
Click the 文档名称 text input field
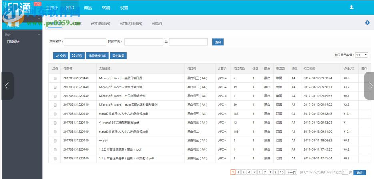tap(85, 42)
